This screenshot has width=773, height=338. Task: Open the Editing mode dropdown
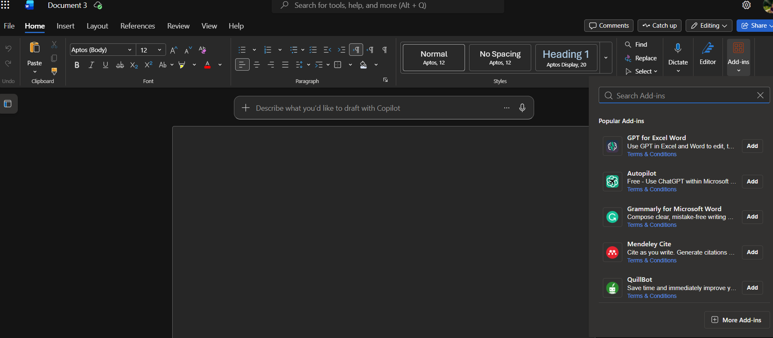pos(709,26)
